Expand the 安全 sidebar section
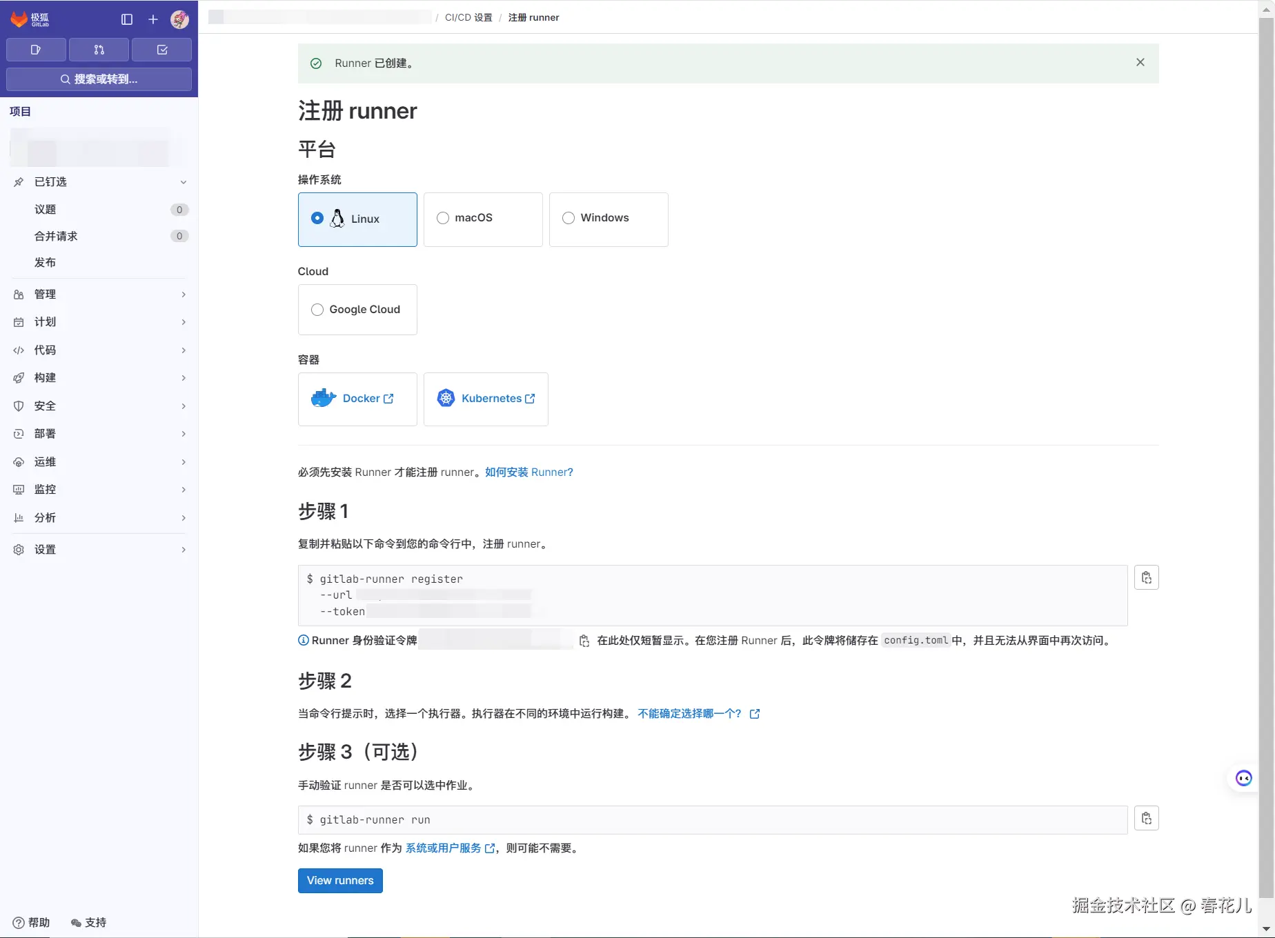 point(99,406)
